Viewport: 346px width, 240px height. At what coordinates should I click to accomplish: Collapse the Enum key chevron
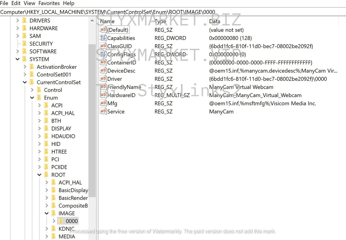32,98
